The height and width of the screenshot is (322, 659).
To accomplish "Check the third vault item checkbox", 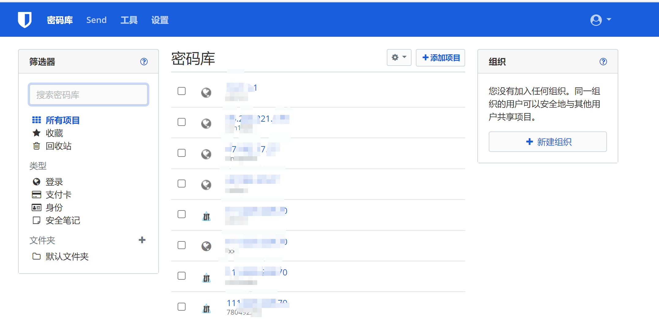I will click(x=182, y=153).
